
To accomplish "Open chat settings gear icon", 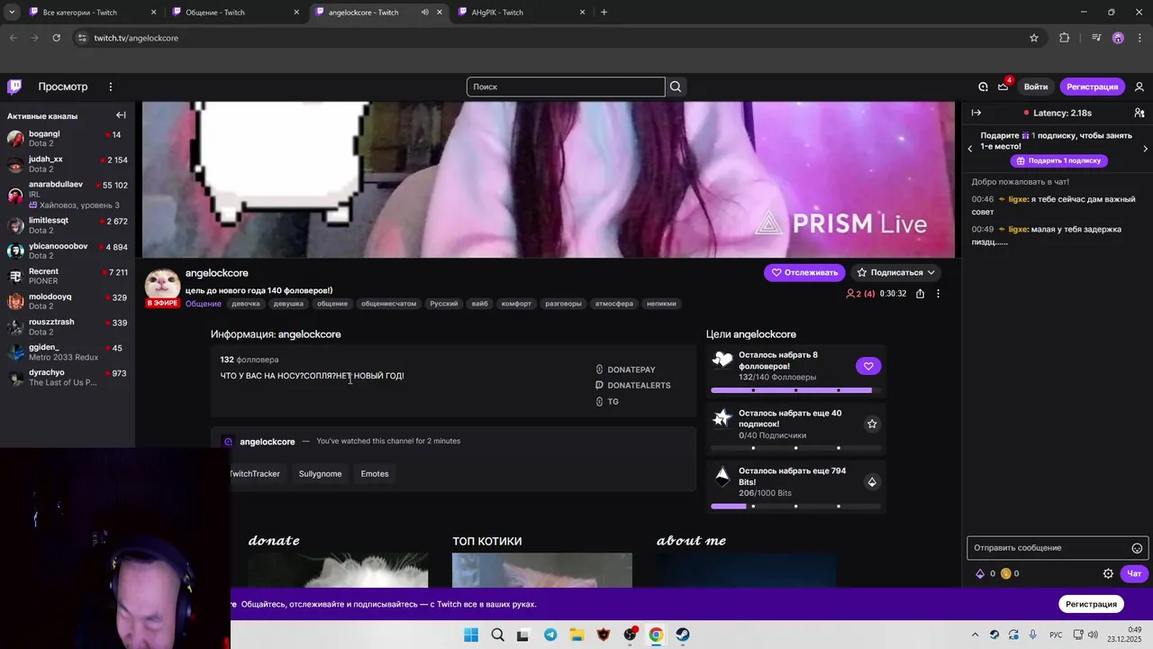I will 1108,573.
